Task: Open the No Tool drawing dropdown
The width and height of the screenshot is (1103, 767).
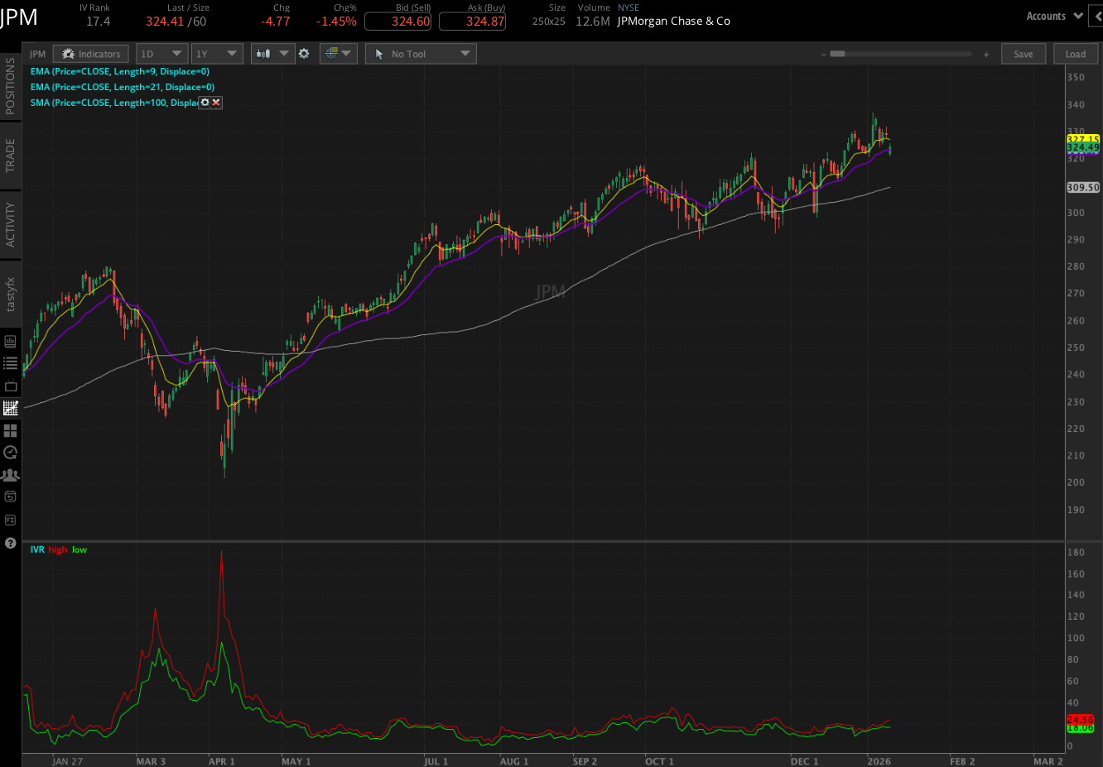Action: [x=420, y=53]
